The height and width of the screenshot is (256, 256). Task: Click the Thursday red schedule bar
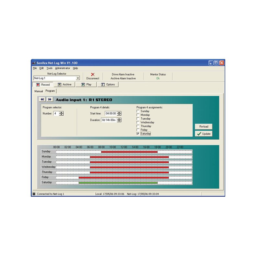point(129,172)
